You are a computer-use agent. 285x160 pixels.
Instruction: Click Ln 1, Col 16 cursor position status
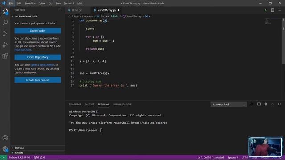211,157
